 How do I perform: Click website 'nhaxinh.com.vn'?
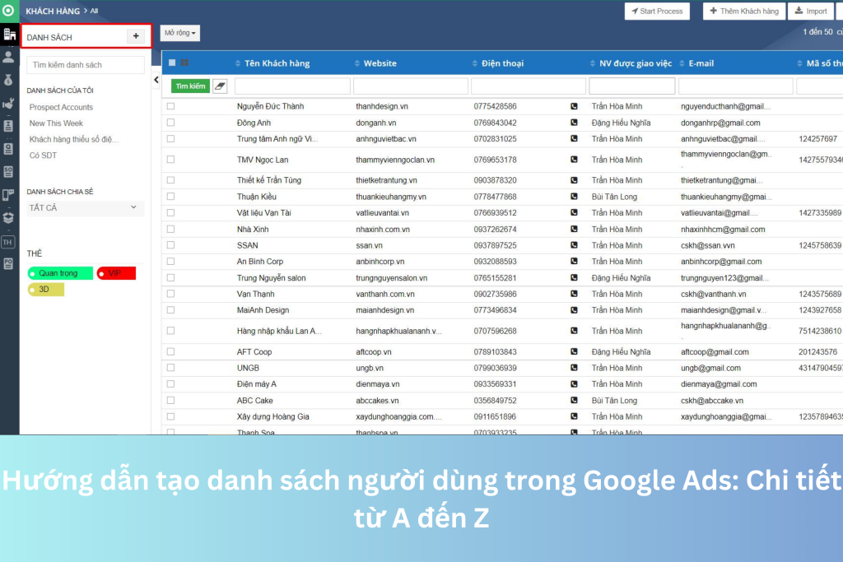pyautogui.click(x=383, y=230)
